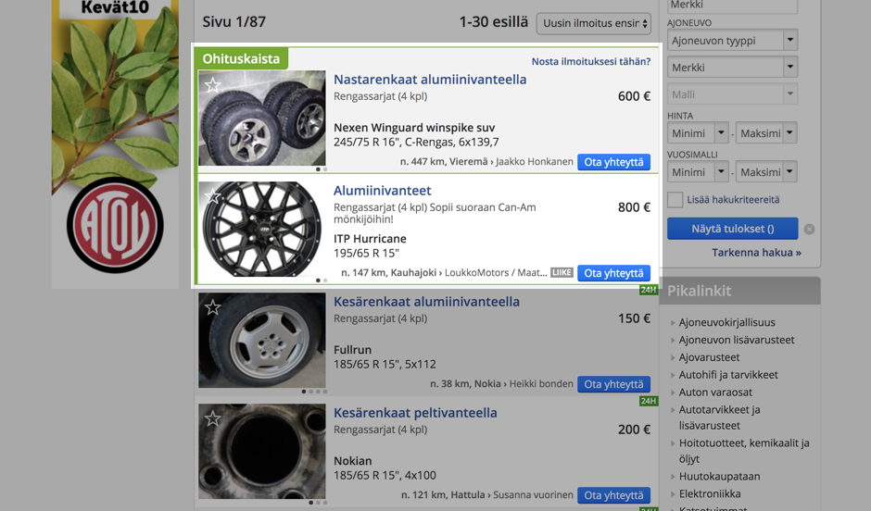Open Autohifi ja tarvikkeet quick link

pos(728,375)
